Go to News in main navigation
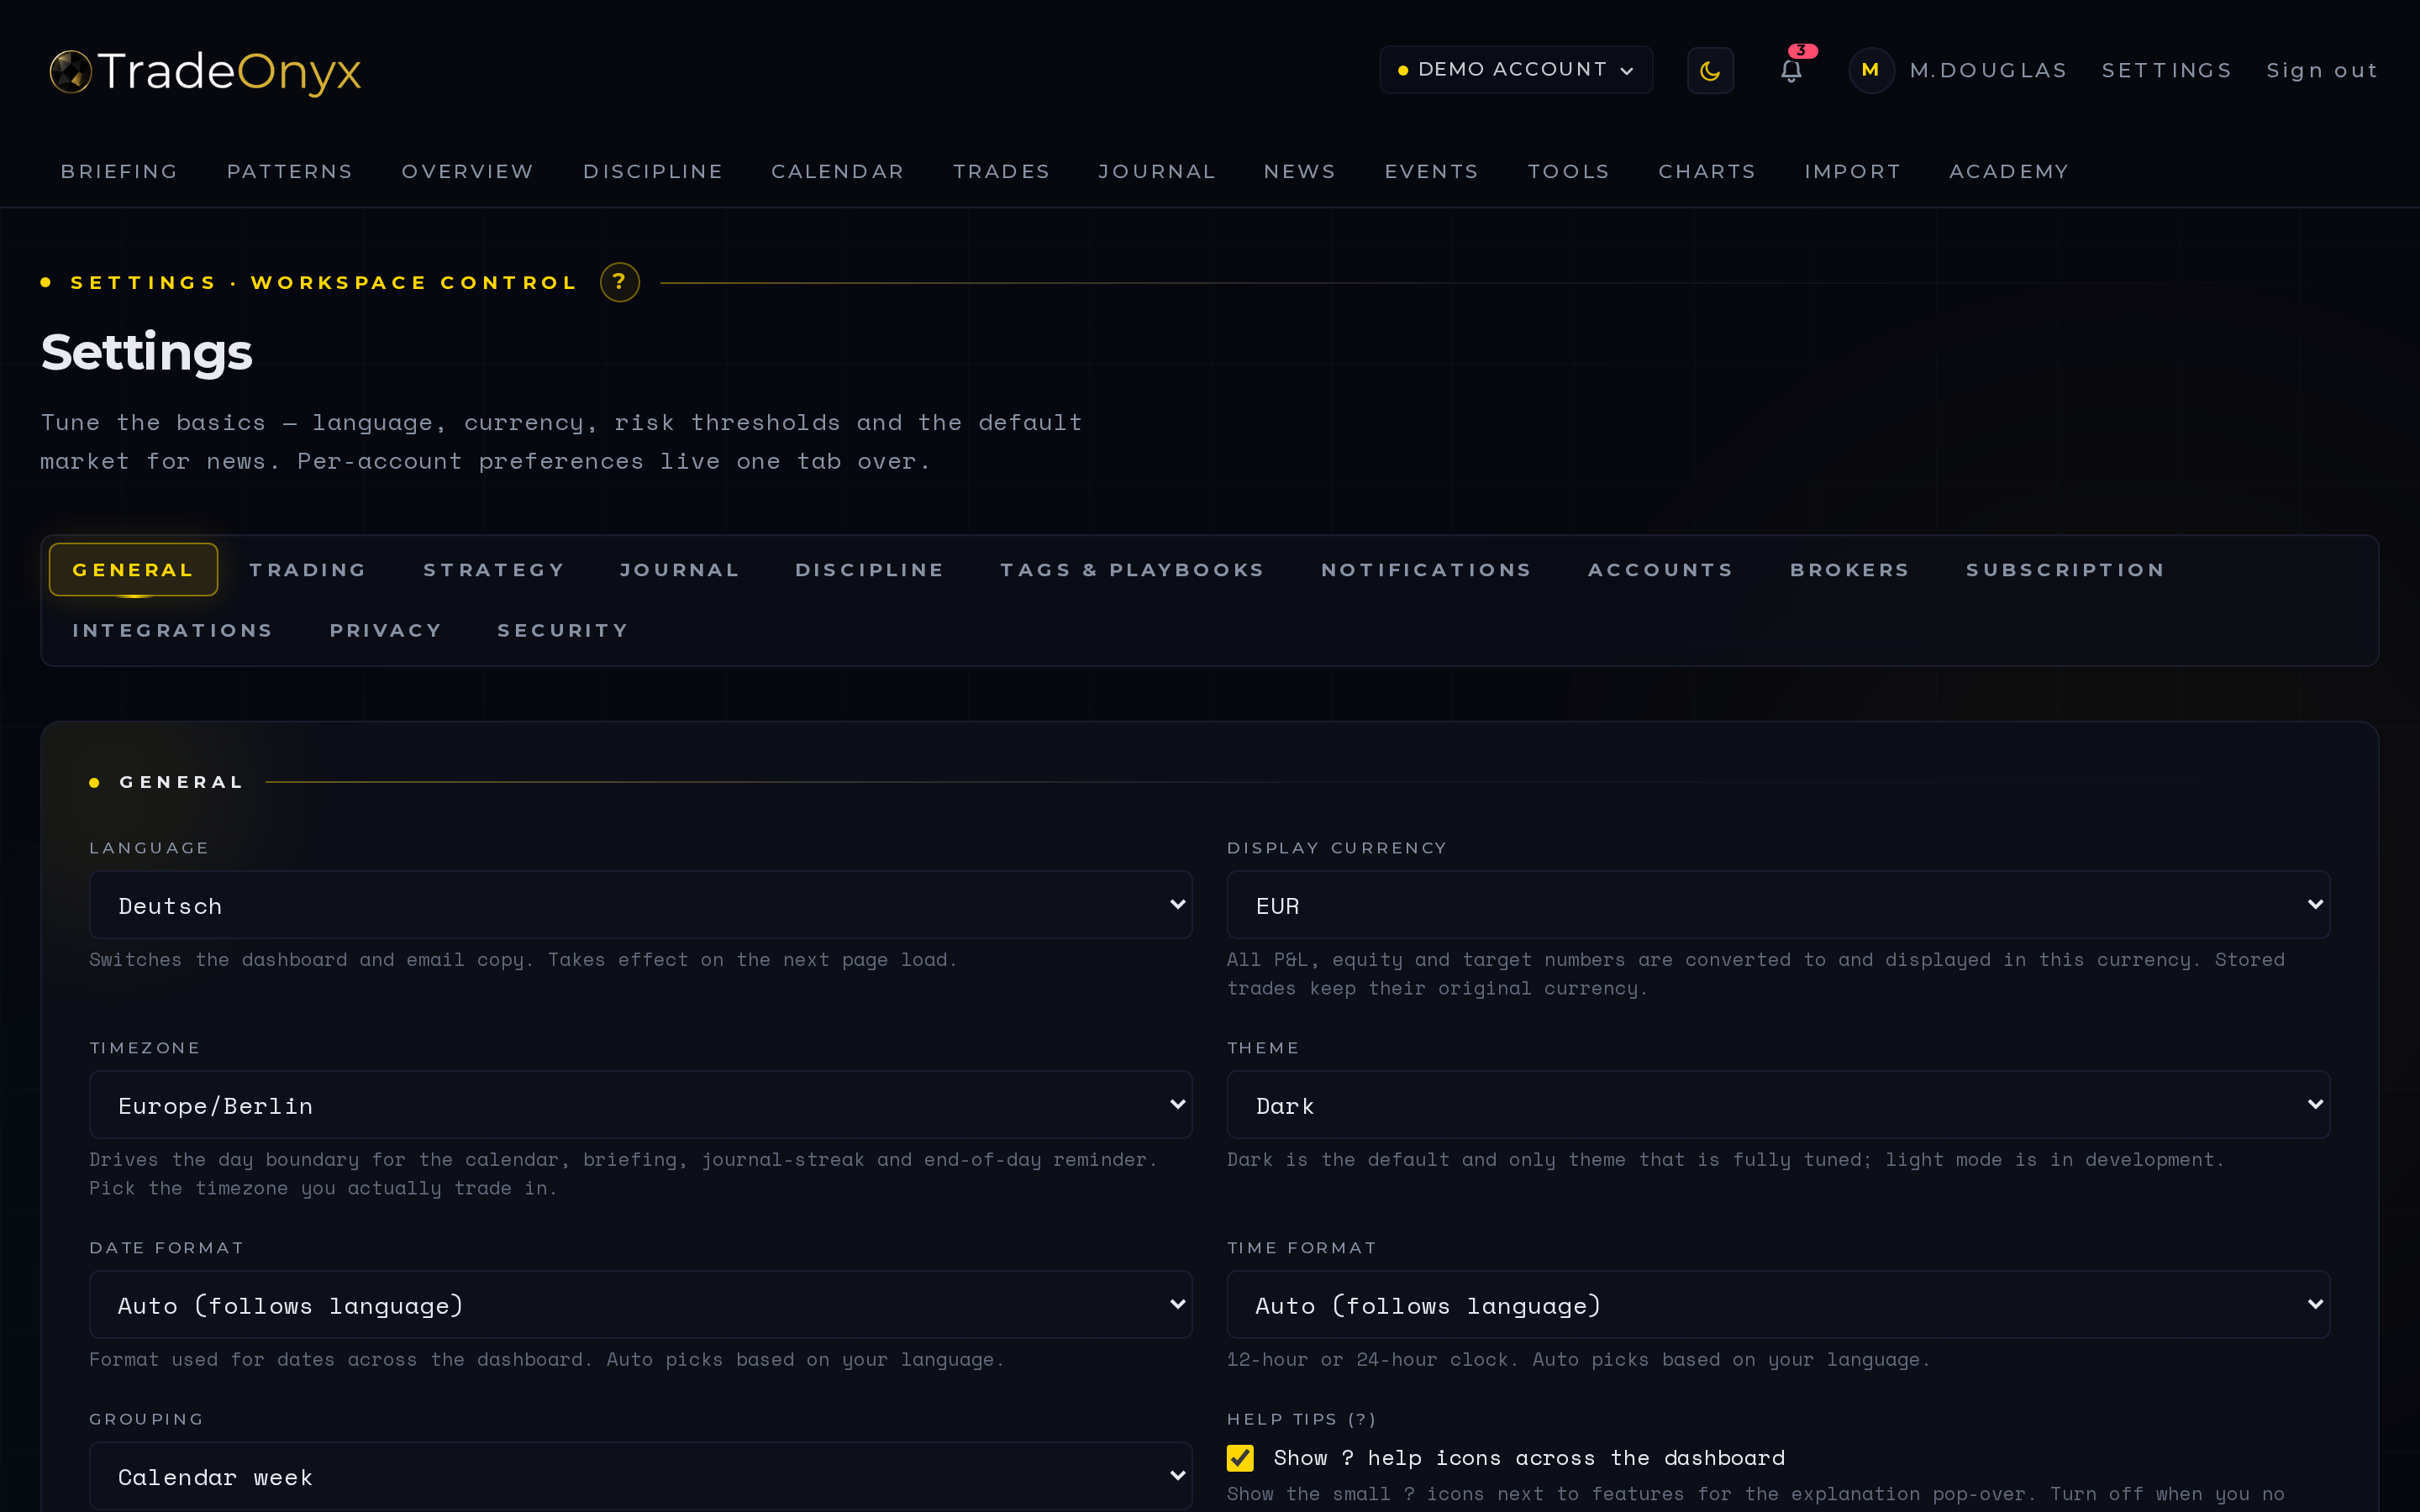This screenshot has height=1512, width=2420. [x=1300, y=172]
